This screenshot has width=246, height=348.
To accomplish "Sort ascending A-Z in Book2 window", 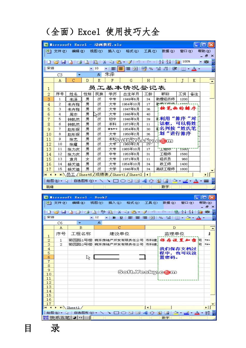I will click(x=184, y=212).
